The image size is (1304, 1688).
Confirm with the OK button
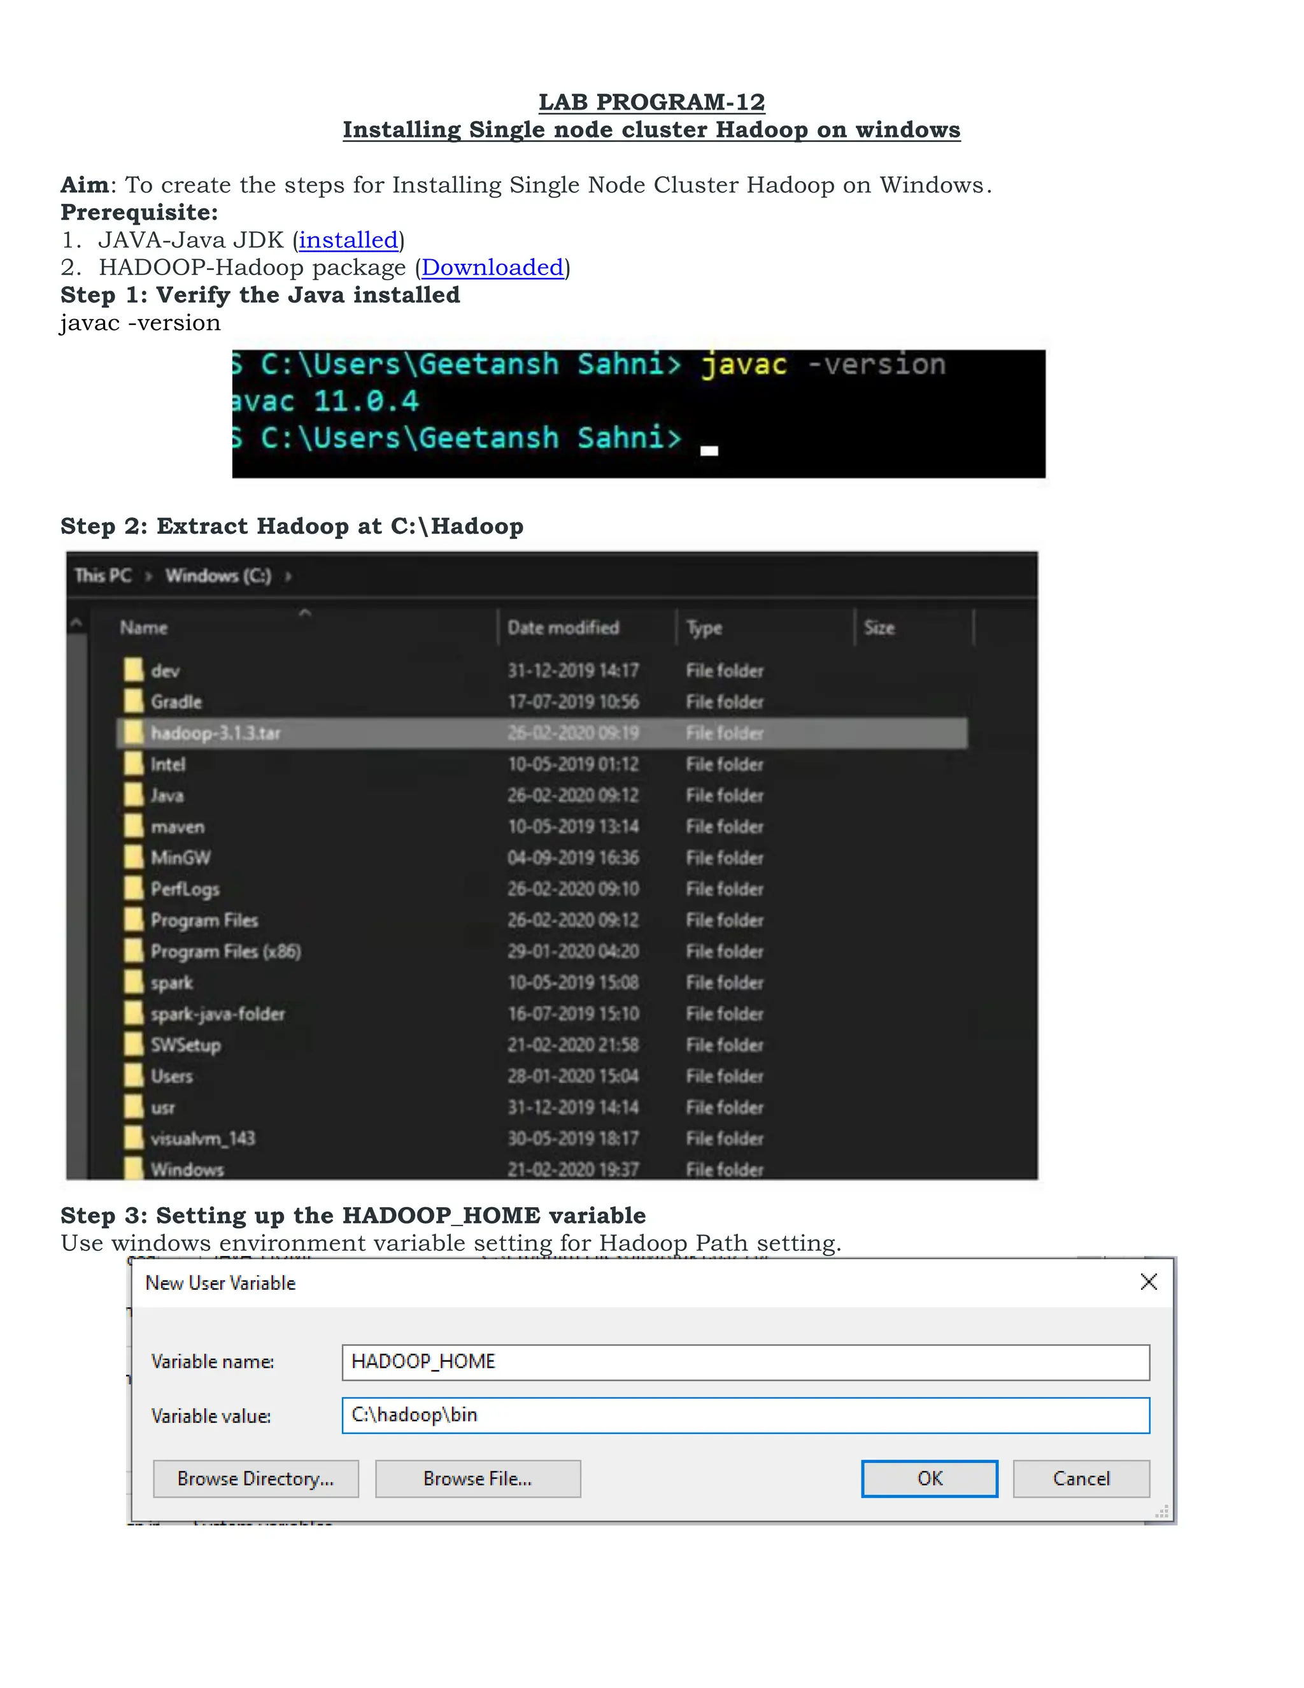point(928,1478)
